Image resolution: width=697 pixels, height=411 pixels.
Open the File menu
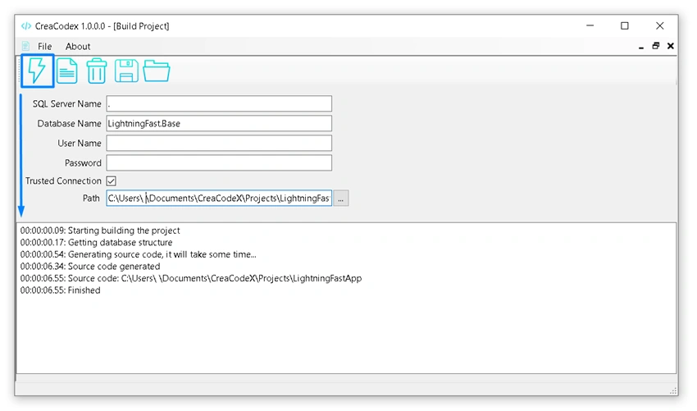tap(44, 46)
